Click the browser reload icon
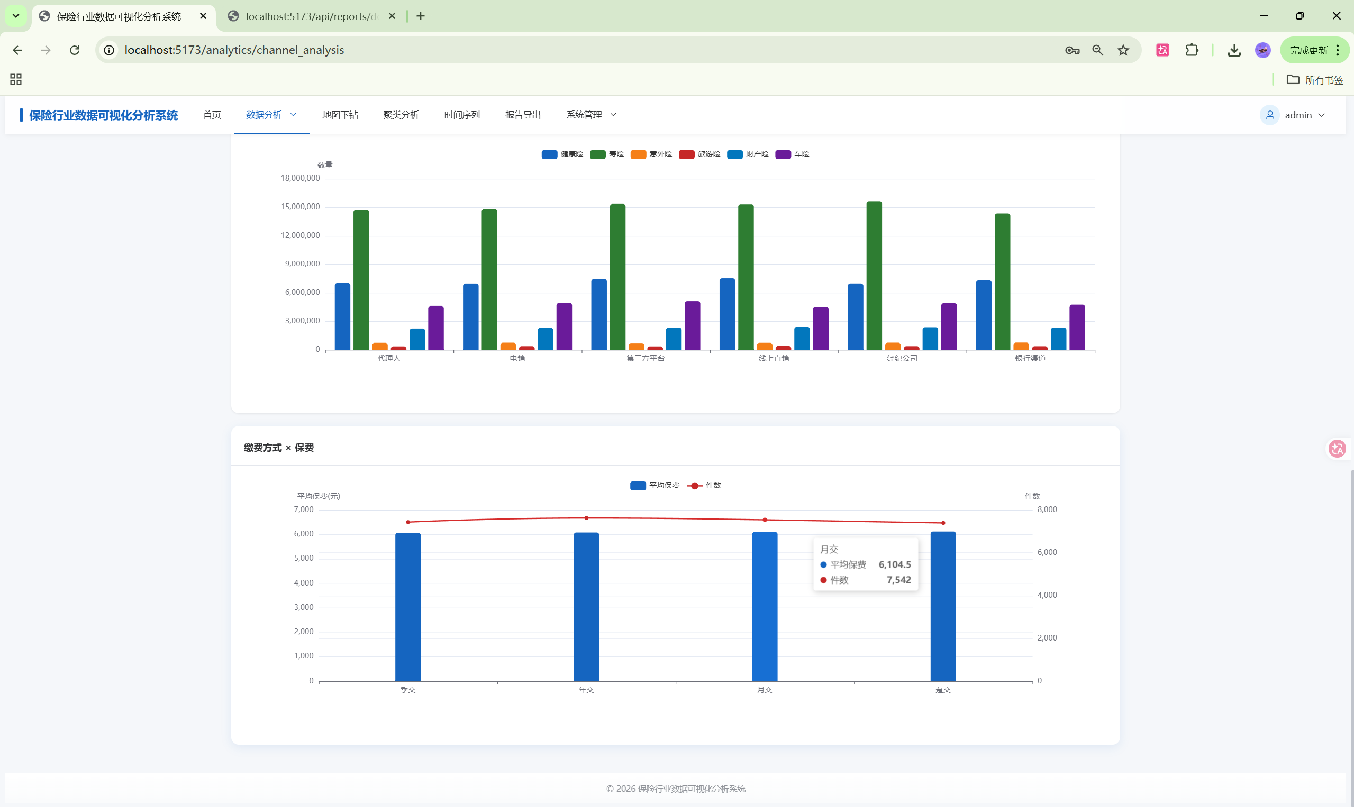 (x=75, y=50)
